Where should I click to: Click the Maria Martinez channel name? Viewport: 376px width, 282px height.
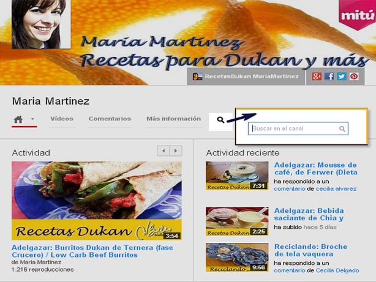pos(51,101)
